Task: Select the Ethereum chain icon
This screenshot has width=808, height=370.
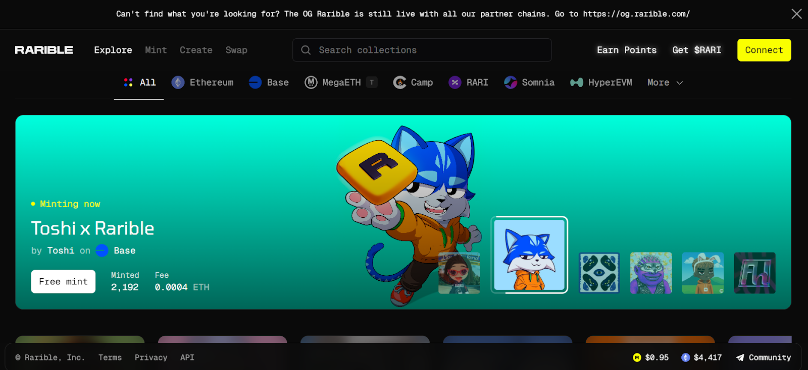Action: tap(178, 82)
